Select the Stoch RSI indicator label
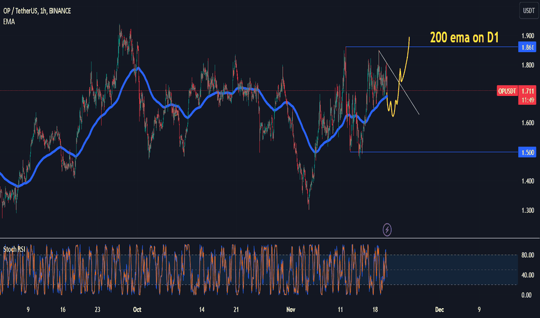 pyautogui.click(x=14, y=249)
